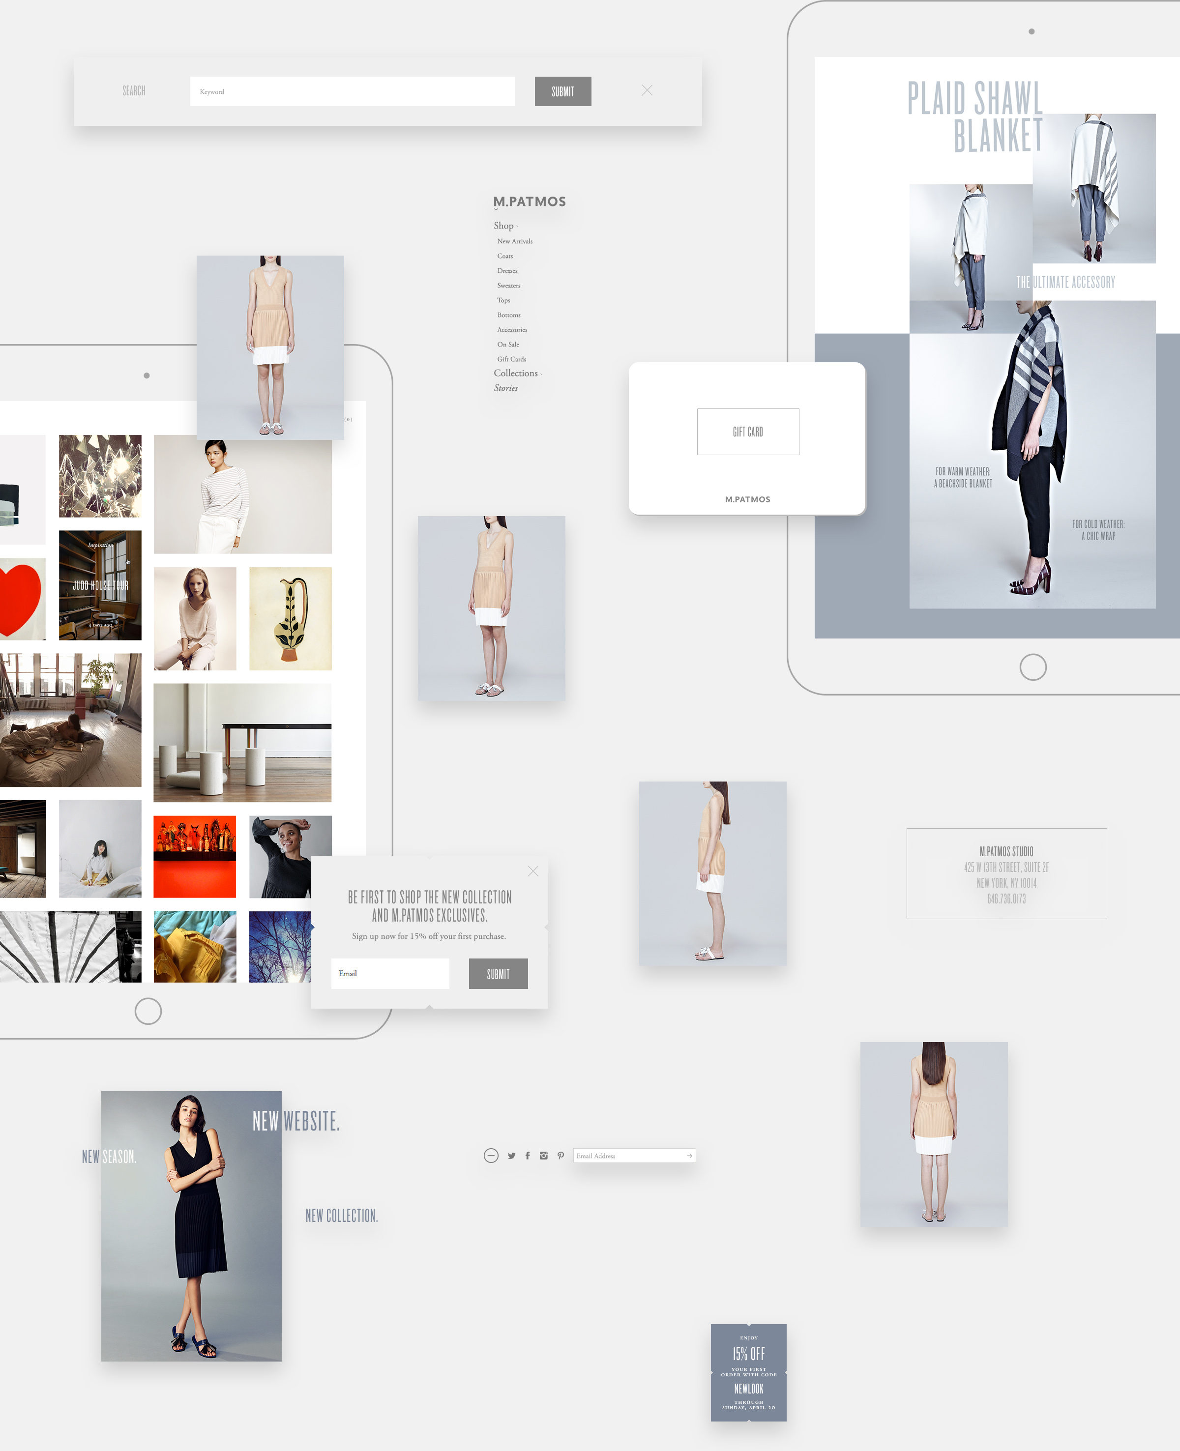Viewport: 1180px width, 1451px height.
Task: Select New Arrivals in the shop menu
Action: (x=515, y=241)
